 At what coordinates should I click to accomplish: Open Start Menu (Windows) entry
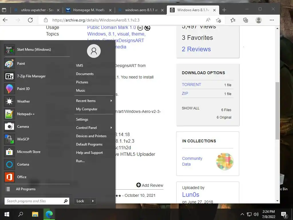37,50
